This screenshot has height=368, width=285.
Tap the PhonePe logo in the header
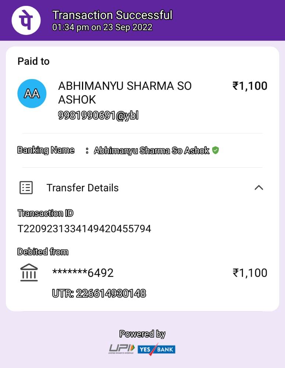tap(25, 21)
